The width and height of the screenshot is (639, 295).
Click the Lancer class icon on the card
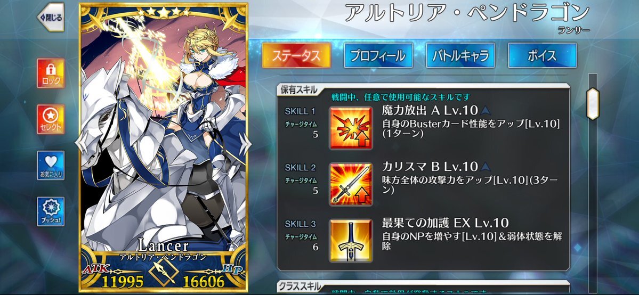pos(163,272)
